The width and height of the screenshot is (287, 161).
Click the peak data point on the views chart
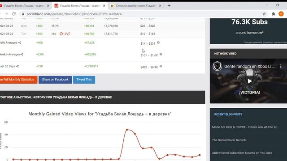127,130
